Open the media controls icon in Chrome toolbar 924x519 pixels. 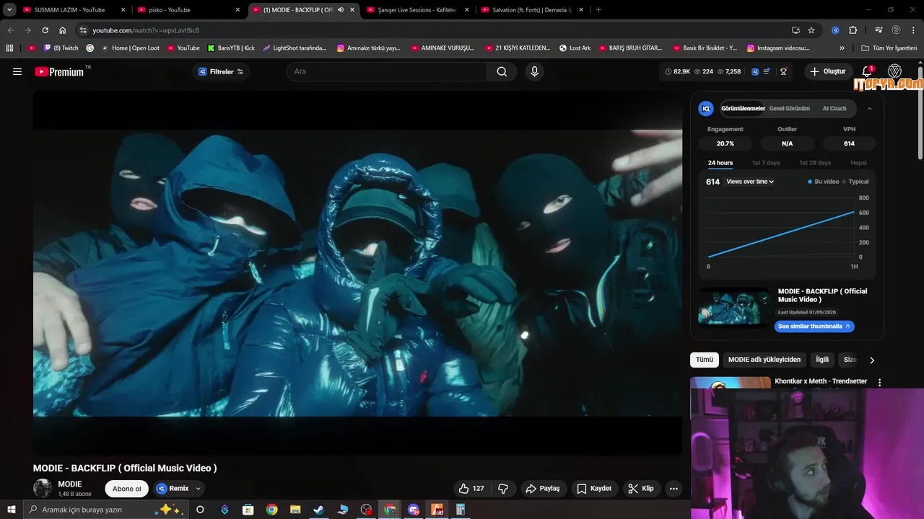coord(879,30)
